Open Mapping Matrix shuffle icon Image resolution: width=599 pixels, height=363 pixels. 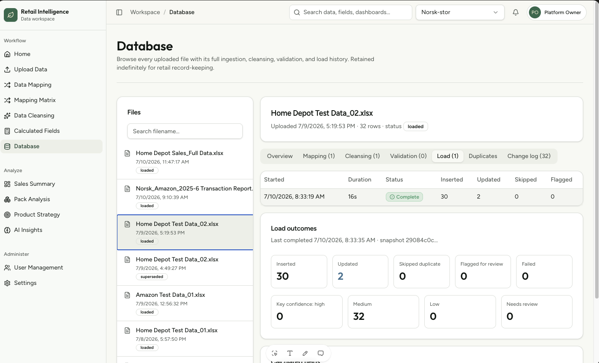7,100
